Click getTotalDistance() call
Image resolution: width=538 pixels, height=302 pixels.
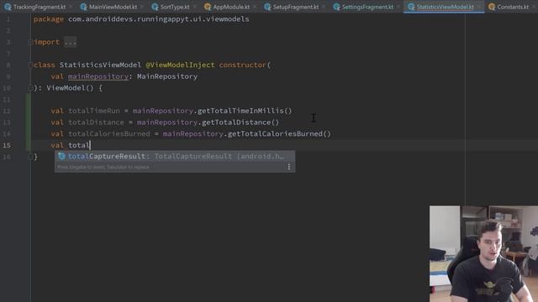coord(240,122)
